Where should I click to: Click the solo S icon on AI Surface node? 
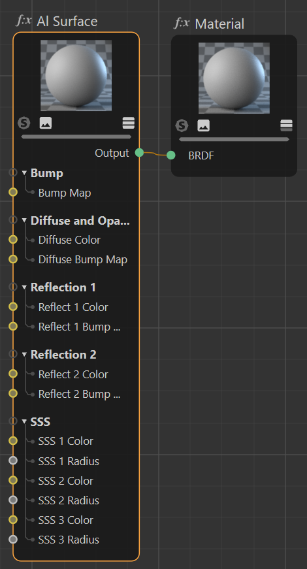coord(24,123)
